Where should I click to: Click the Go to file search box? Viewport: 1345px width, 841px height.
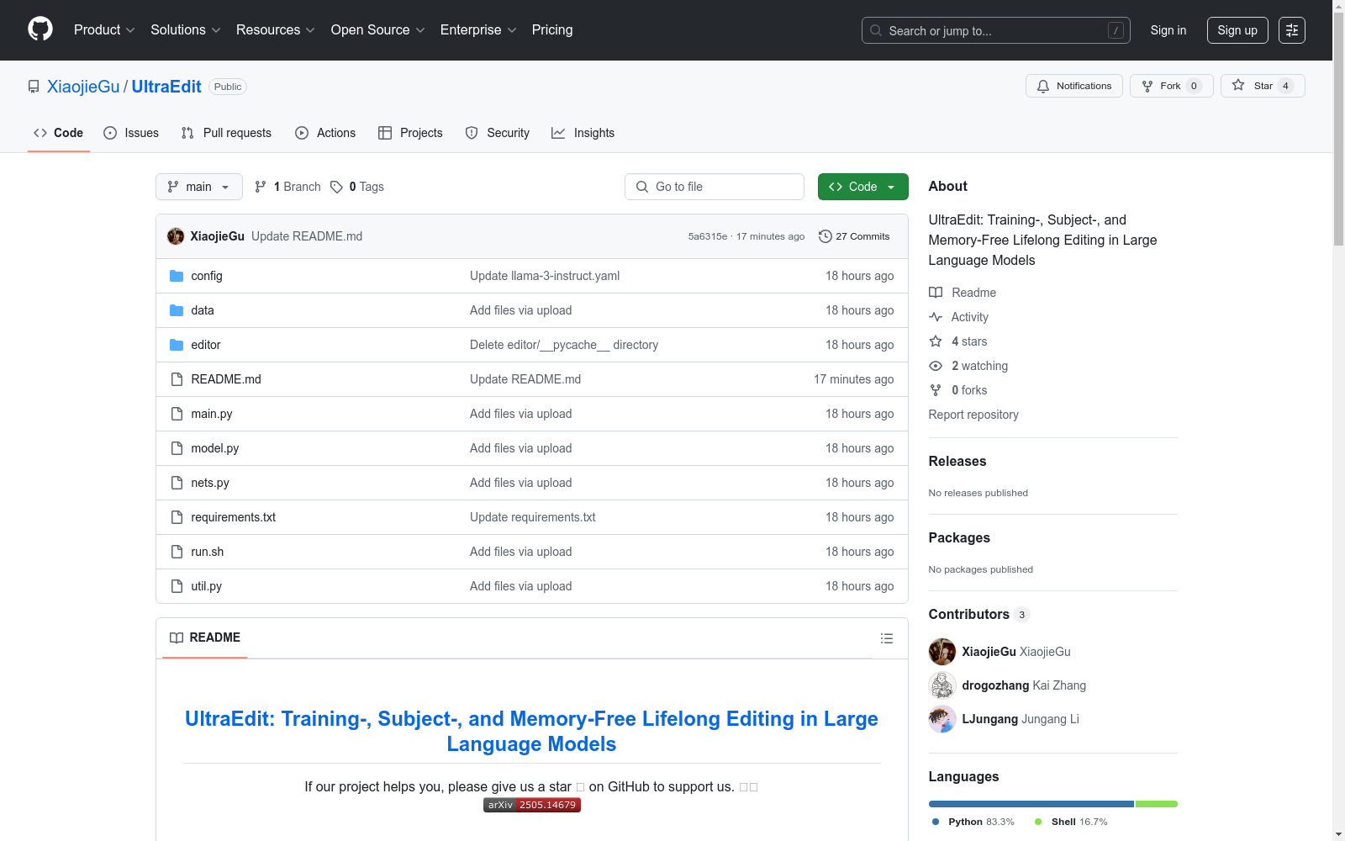tap(715, 187)
